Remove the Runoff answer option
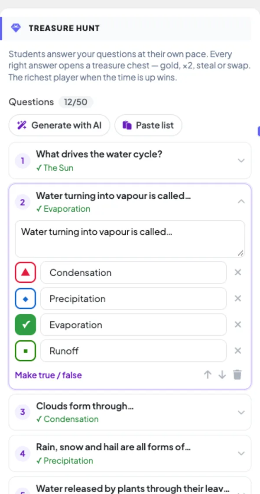The height and width of the screenshot is (494, 260). [x=238, y=351]
